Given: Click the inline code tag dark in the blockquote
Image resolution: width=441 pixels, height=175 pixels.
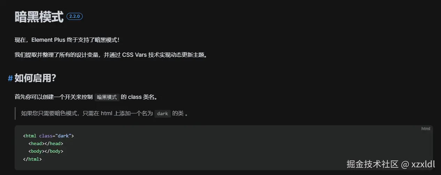Looking at the screenshot, I should [x=162, y=114].
